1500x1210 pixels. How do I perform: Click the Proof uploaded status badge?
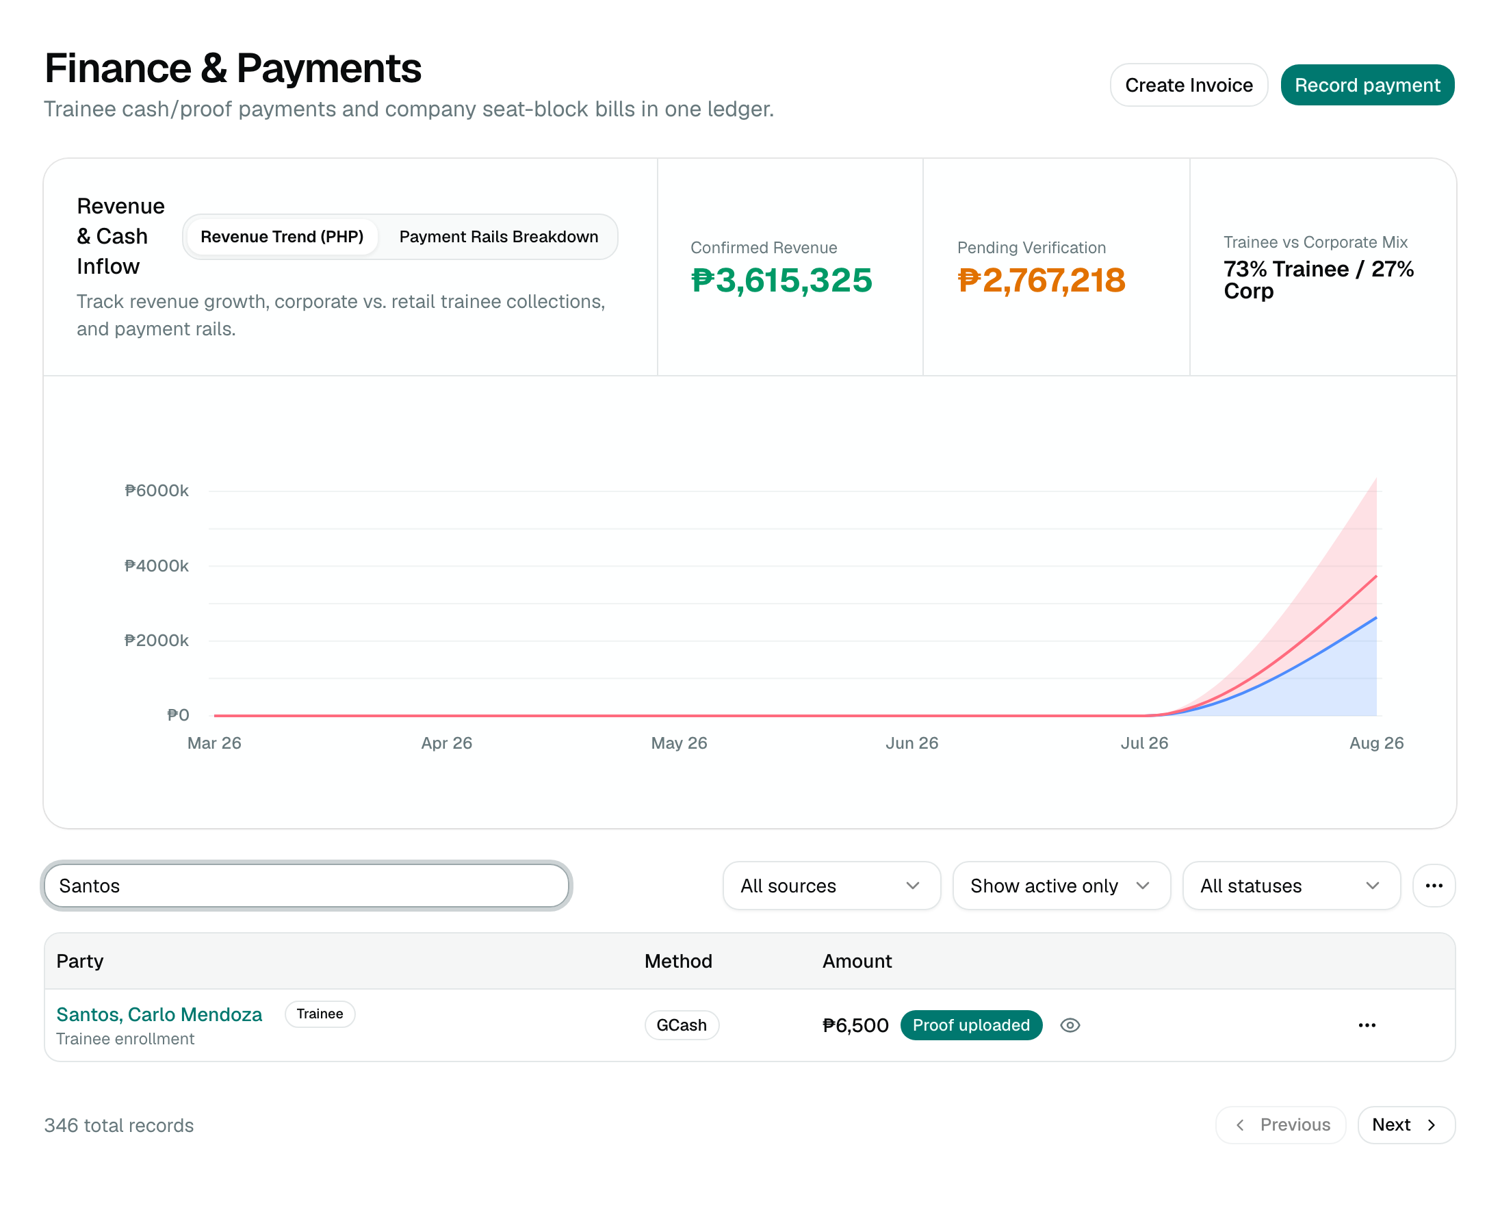(971, 1025)
